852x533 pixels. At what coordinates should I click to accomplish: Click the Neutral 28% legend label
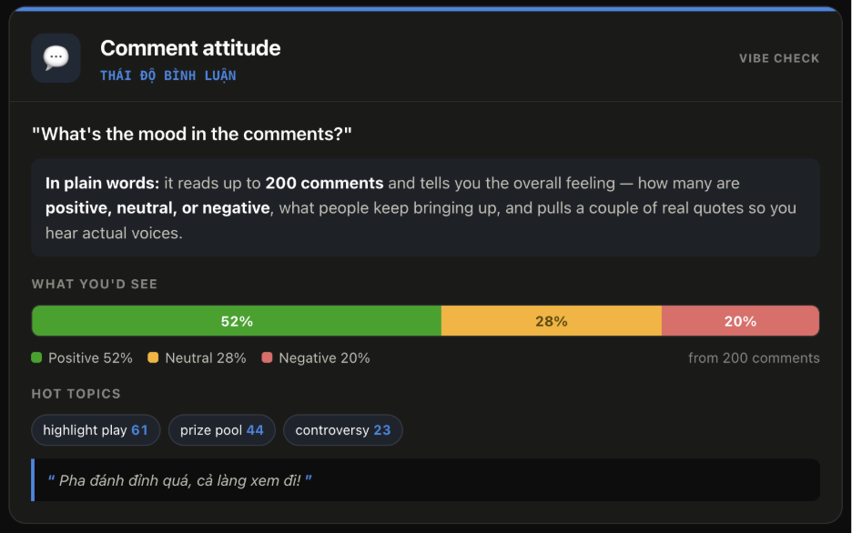click(x=206, y=358)
